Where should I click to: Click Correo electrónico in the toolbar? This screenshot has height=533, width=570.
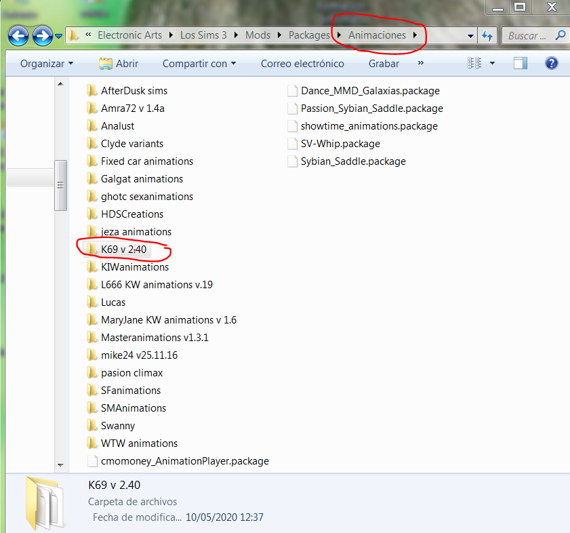tap(302, 64)
